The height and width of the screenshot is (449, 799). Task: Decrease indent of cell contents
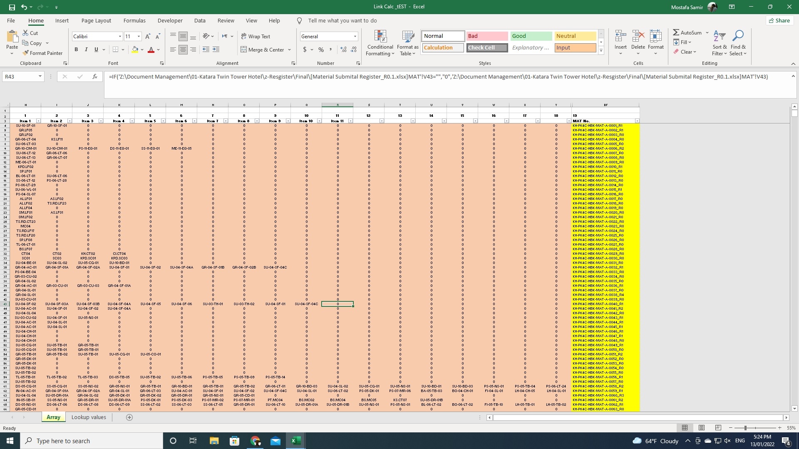click(206, 49)
